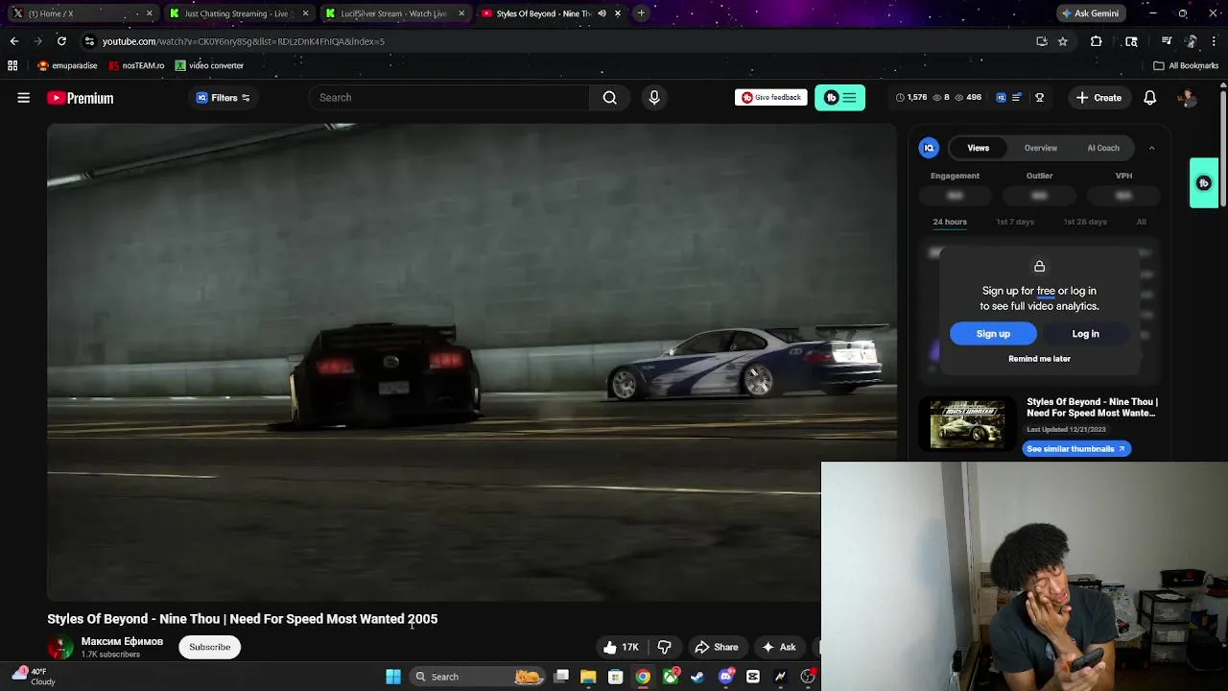
Task: Collapse the vidIQ panel with the chevron
Action: [x=1151, y=148]
